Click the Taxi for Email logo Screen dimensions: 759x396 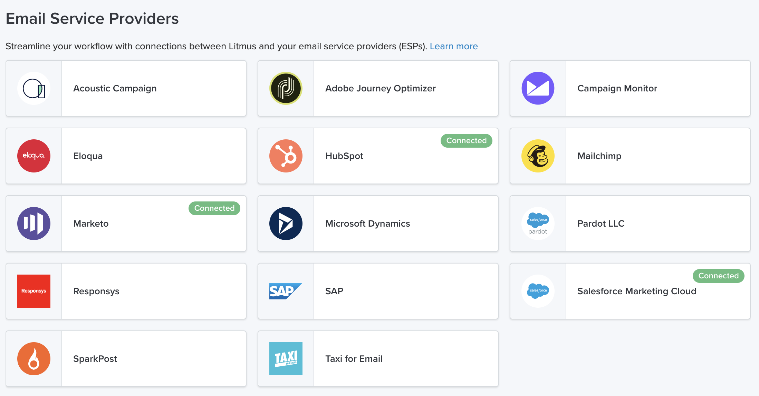point(286,359)
